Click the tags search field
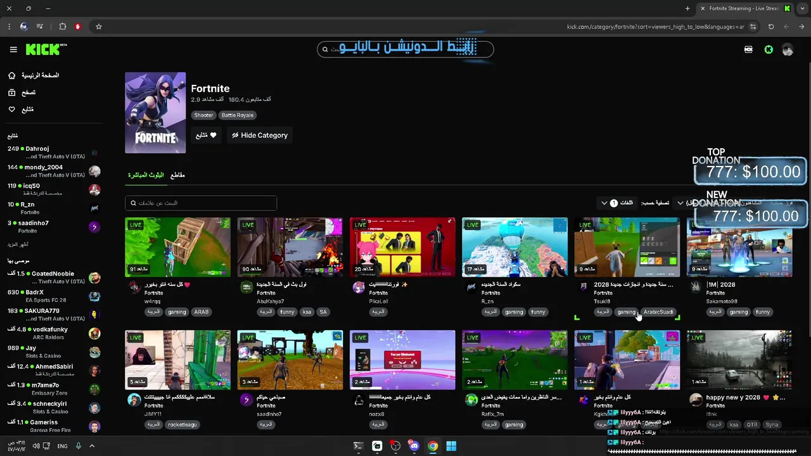The height and width of the screenshot is (456, 811). pos(201,203)
